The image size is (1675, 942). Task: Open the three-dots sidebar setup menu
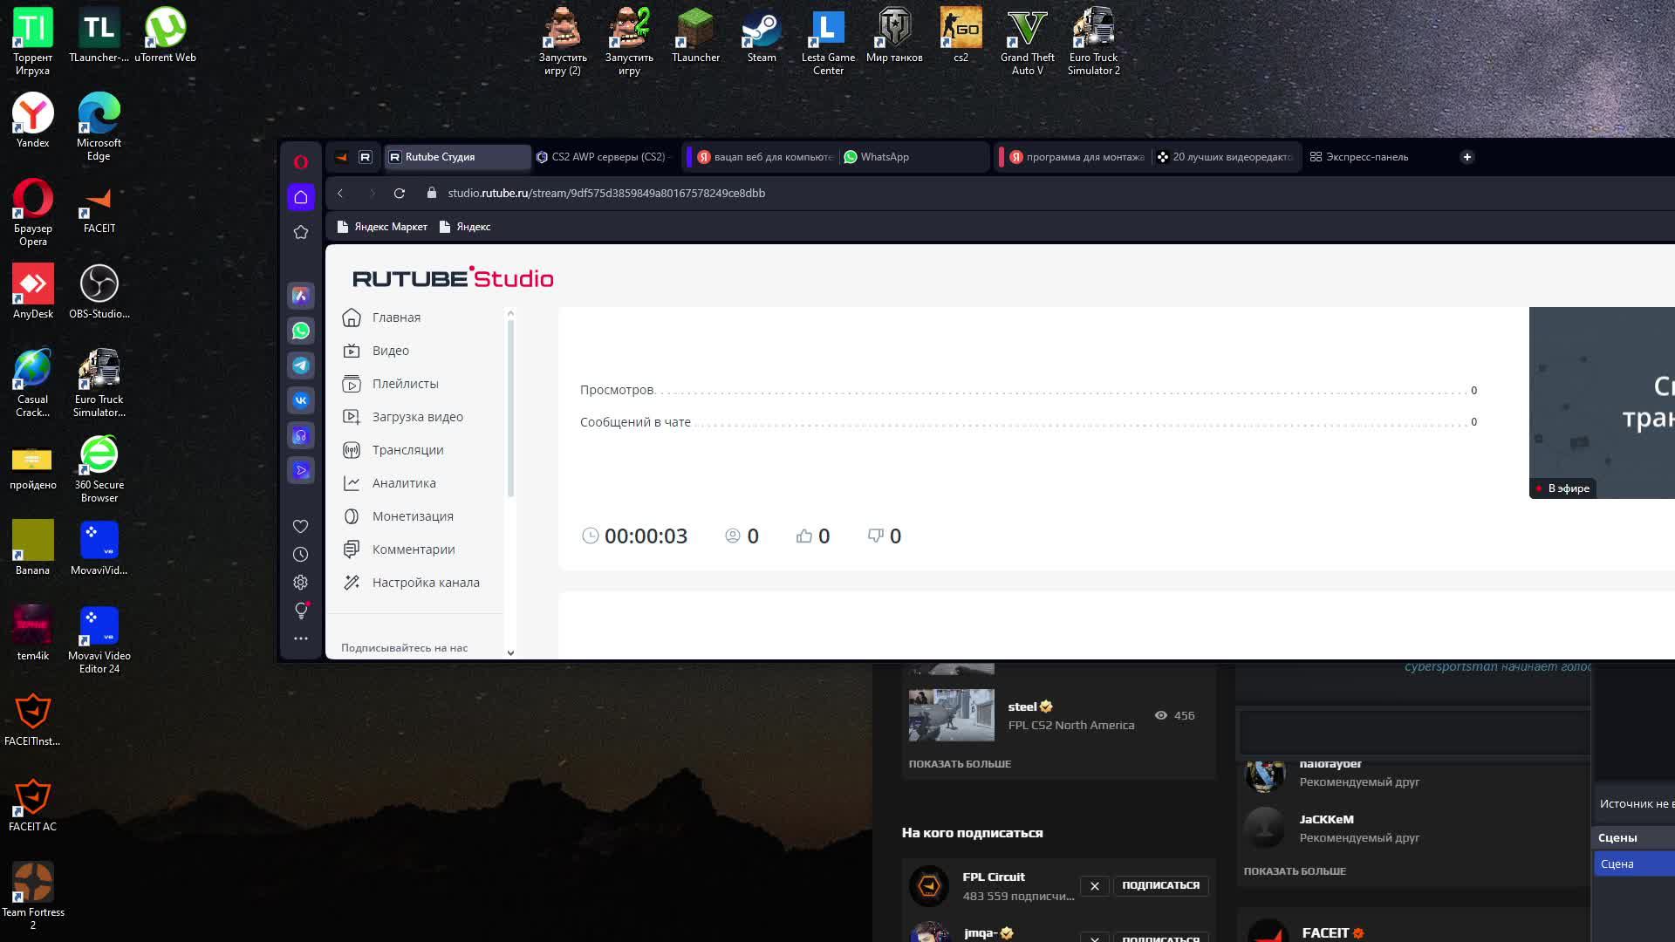[x=301, y=638]
